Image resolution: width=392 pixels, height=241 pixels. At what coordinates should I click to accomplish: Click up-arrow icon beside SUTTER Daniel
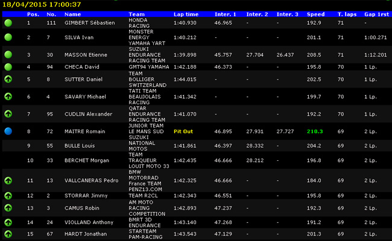click(8, 79)
